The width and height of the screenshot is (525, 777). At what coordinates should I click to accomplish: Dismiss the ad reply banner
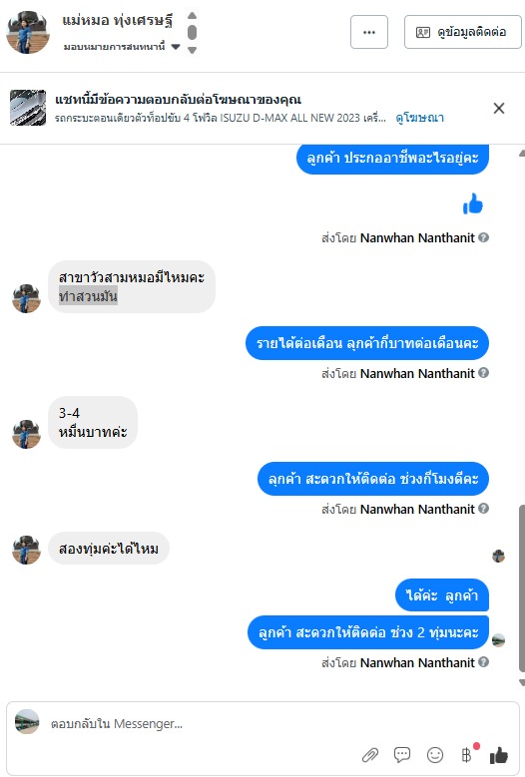click(x=499, y=108)
